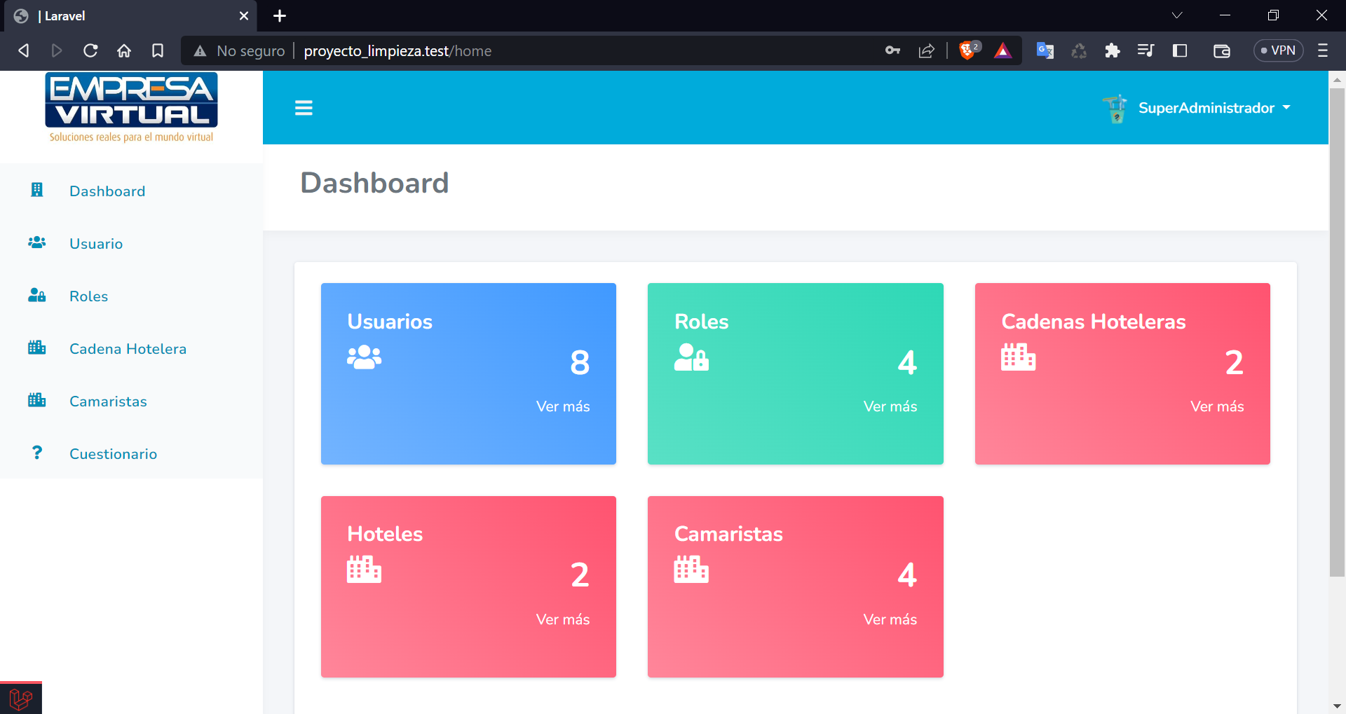Click Ver más on the Camaristas card
The width and height of the screenshot is (1346, 714).
coord(890,619)
